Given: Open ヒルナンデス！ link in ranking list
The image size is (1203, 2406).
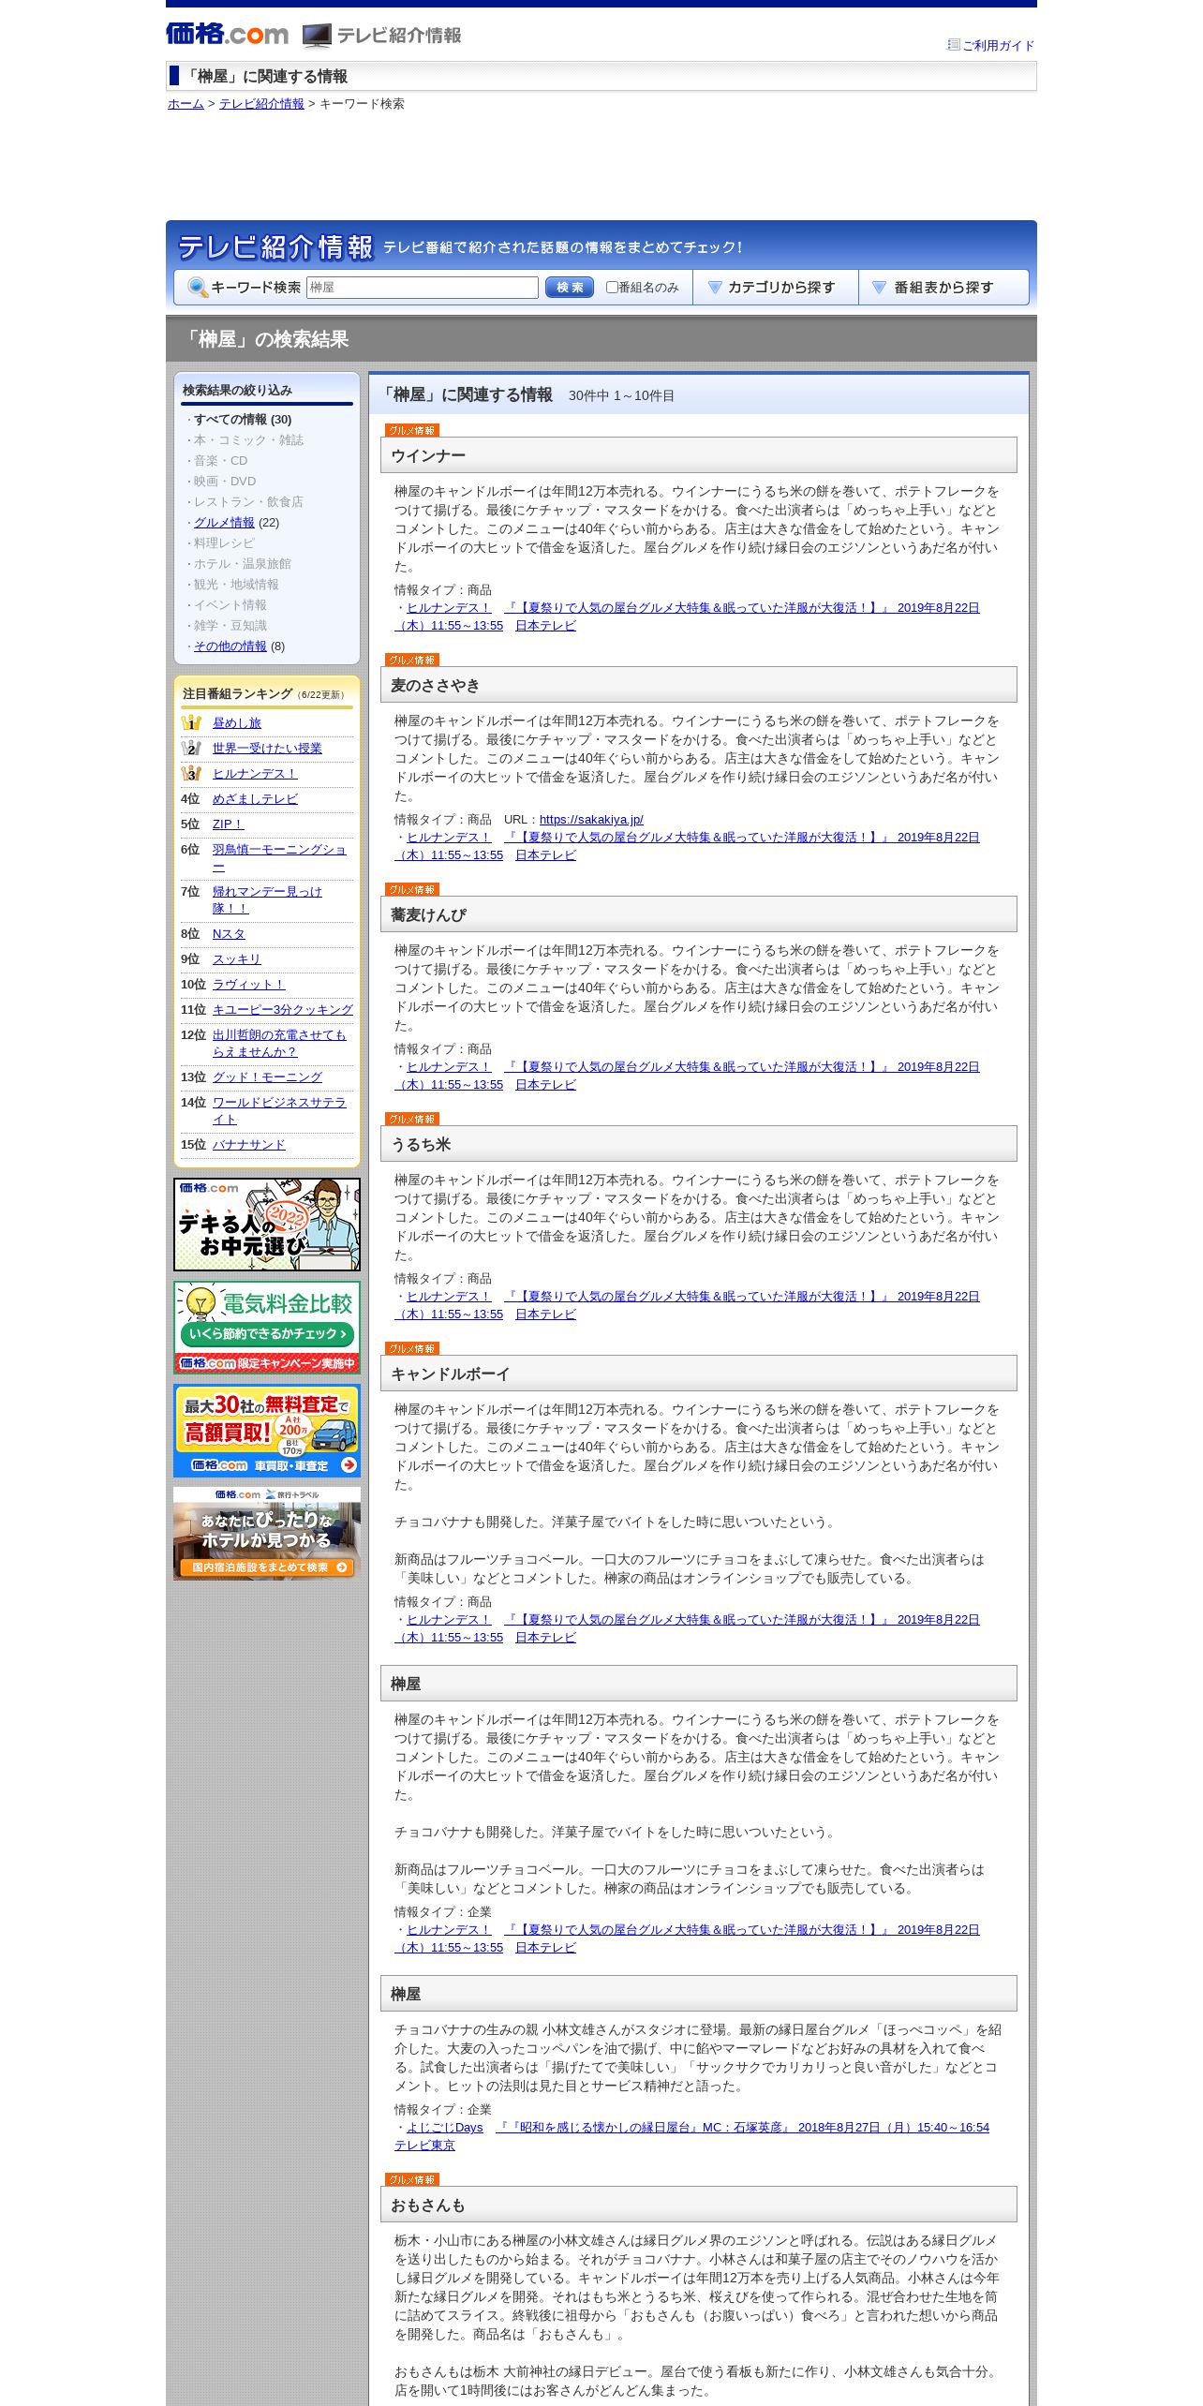Looking at the screenshot, I should (x=255, y=774).
